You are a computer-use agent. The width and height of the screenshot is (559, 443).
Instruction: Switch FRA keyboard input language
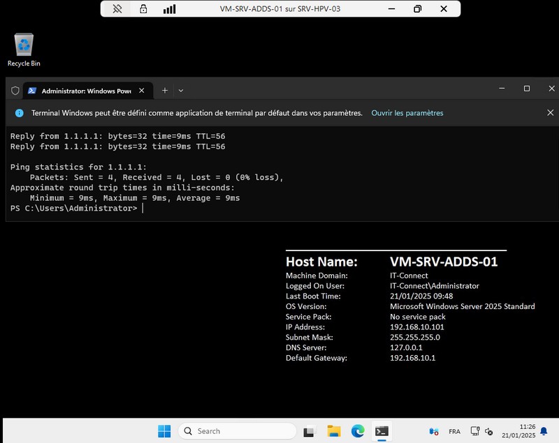pos(454,431)
